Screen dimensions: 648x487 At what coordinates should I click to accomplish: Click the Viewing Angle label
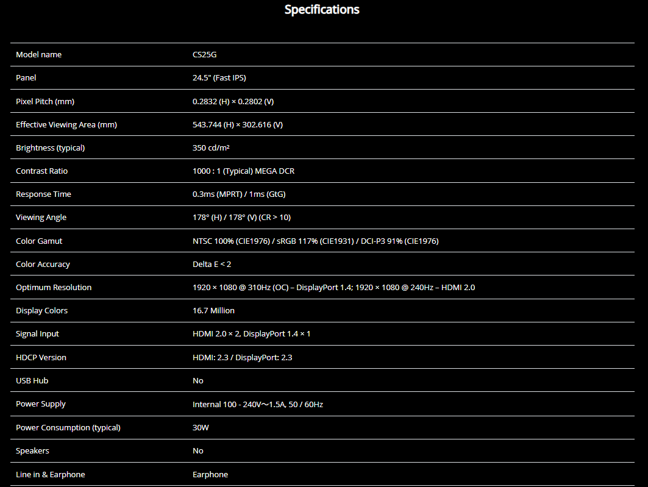click(x=41, y=218)
